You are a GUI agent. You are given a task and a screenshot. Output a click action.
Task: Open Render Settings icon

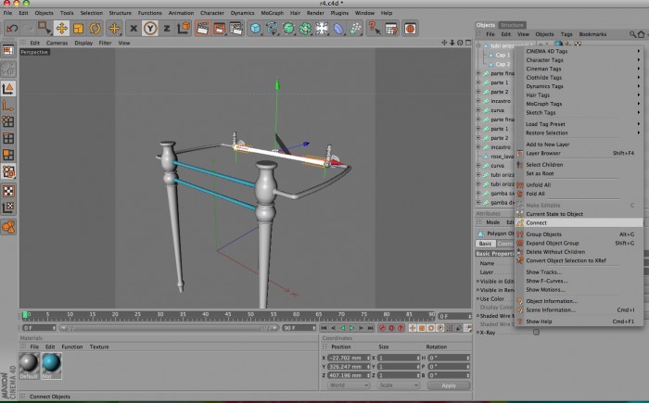(235, 29)
